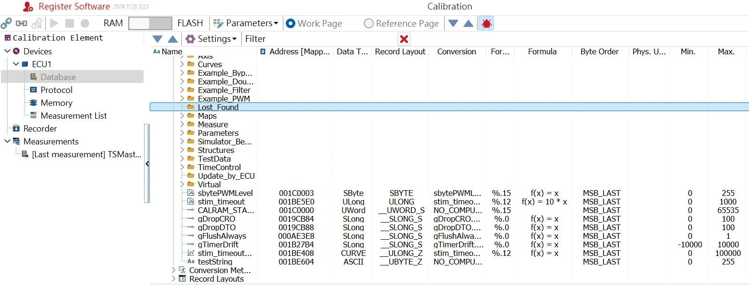This screenshot has width=749, height=285.
Task: Clear the filter with the red X
Action: pyautogui.click(x=404, y=39)
